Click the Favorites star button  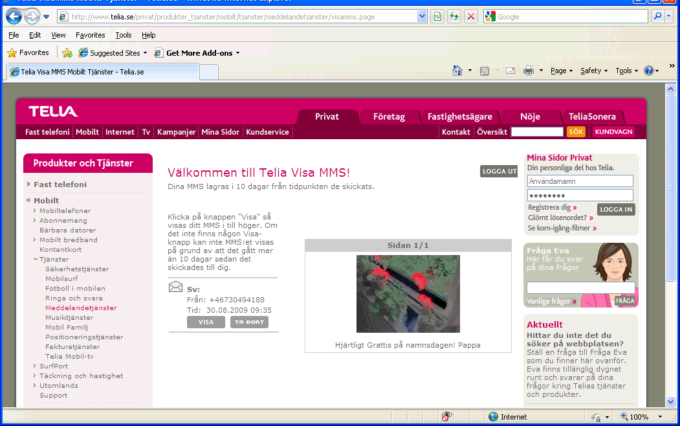28,52
